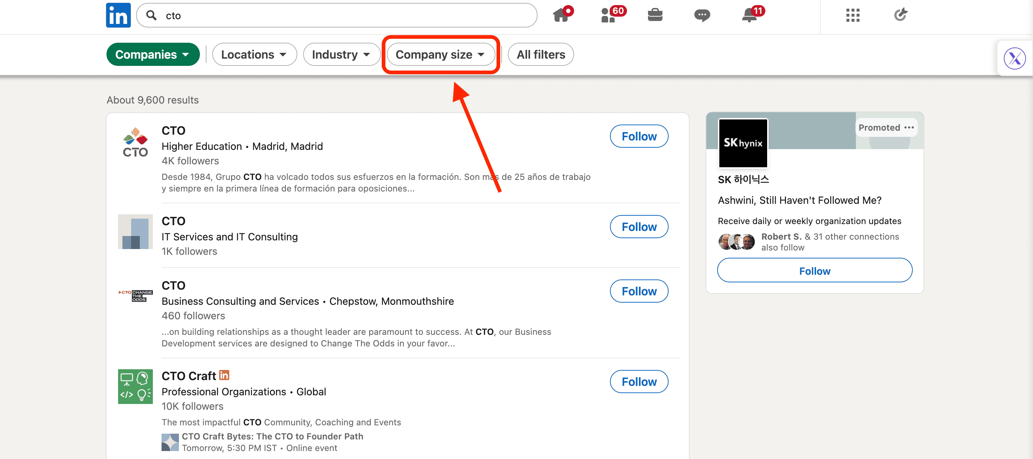Expand the Companies filter dropdown
Viewport: 1033px width, 459px height.
(x=152, y=55)
